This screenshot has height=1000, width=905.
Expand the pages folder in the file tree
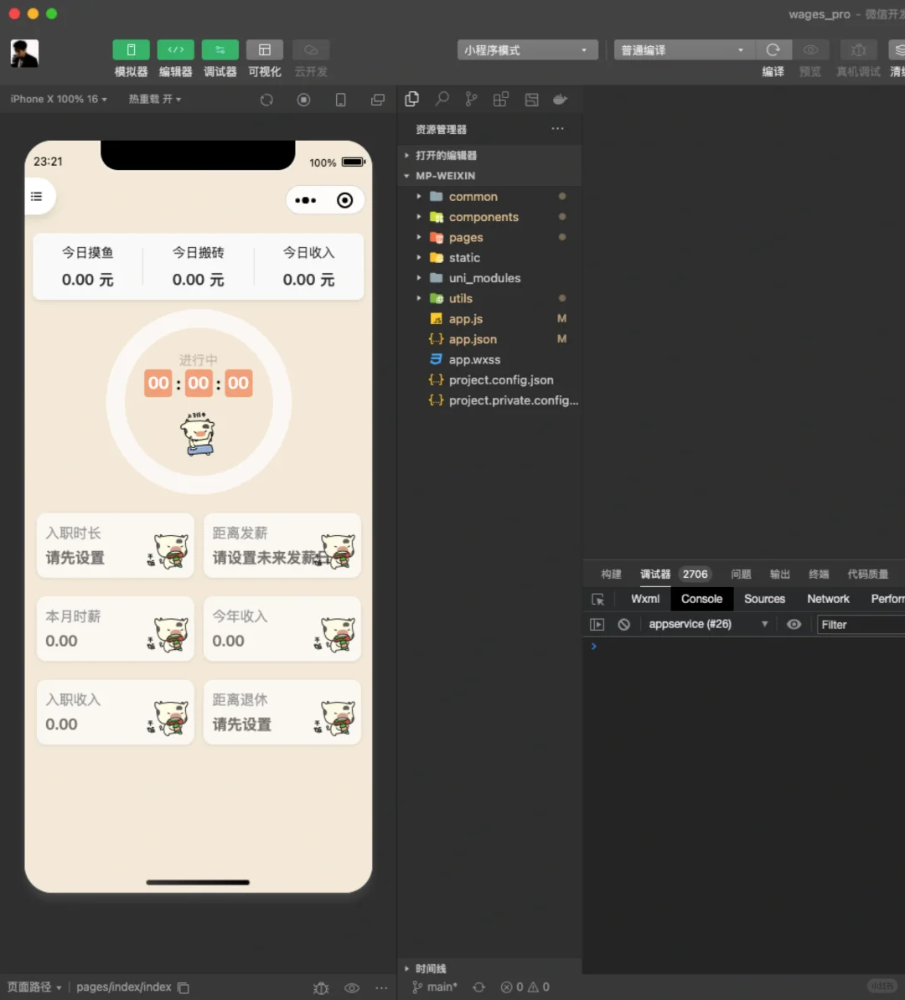tap(419, 237)
